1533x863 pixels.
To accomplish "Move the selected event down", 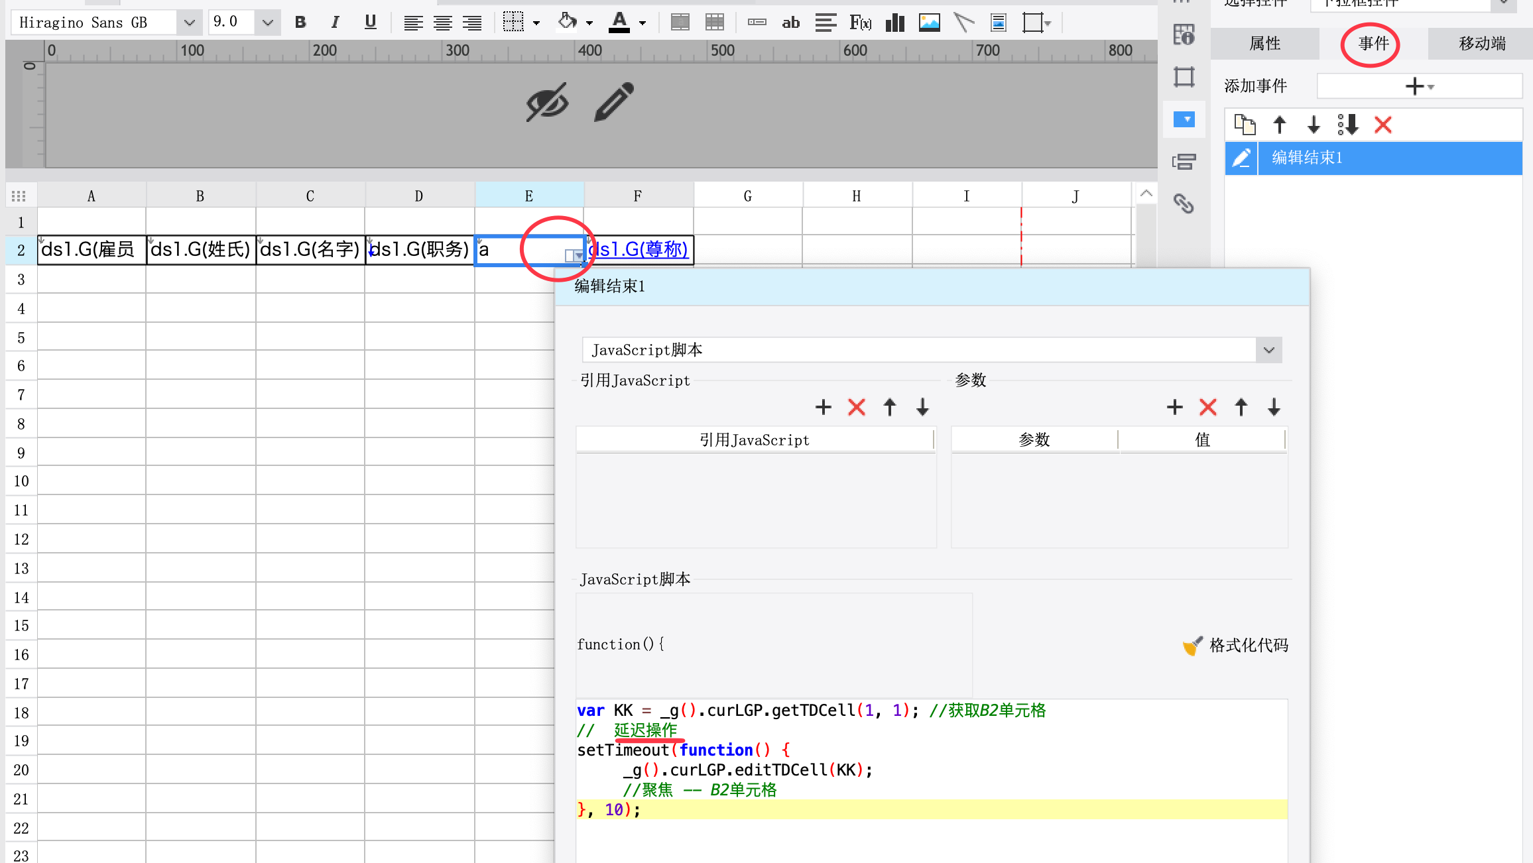I will coord(1314,125).
